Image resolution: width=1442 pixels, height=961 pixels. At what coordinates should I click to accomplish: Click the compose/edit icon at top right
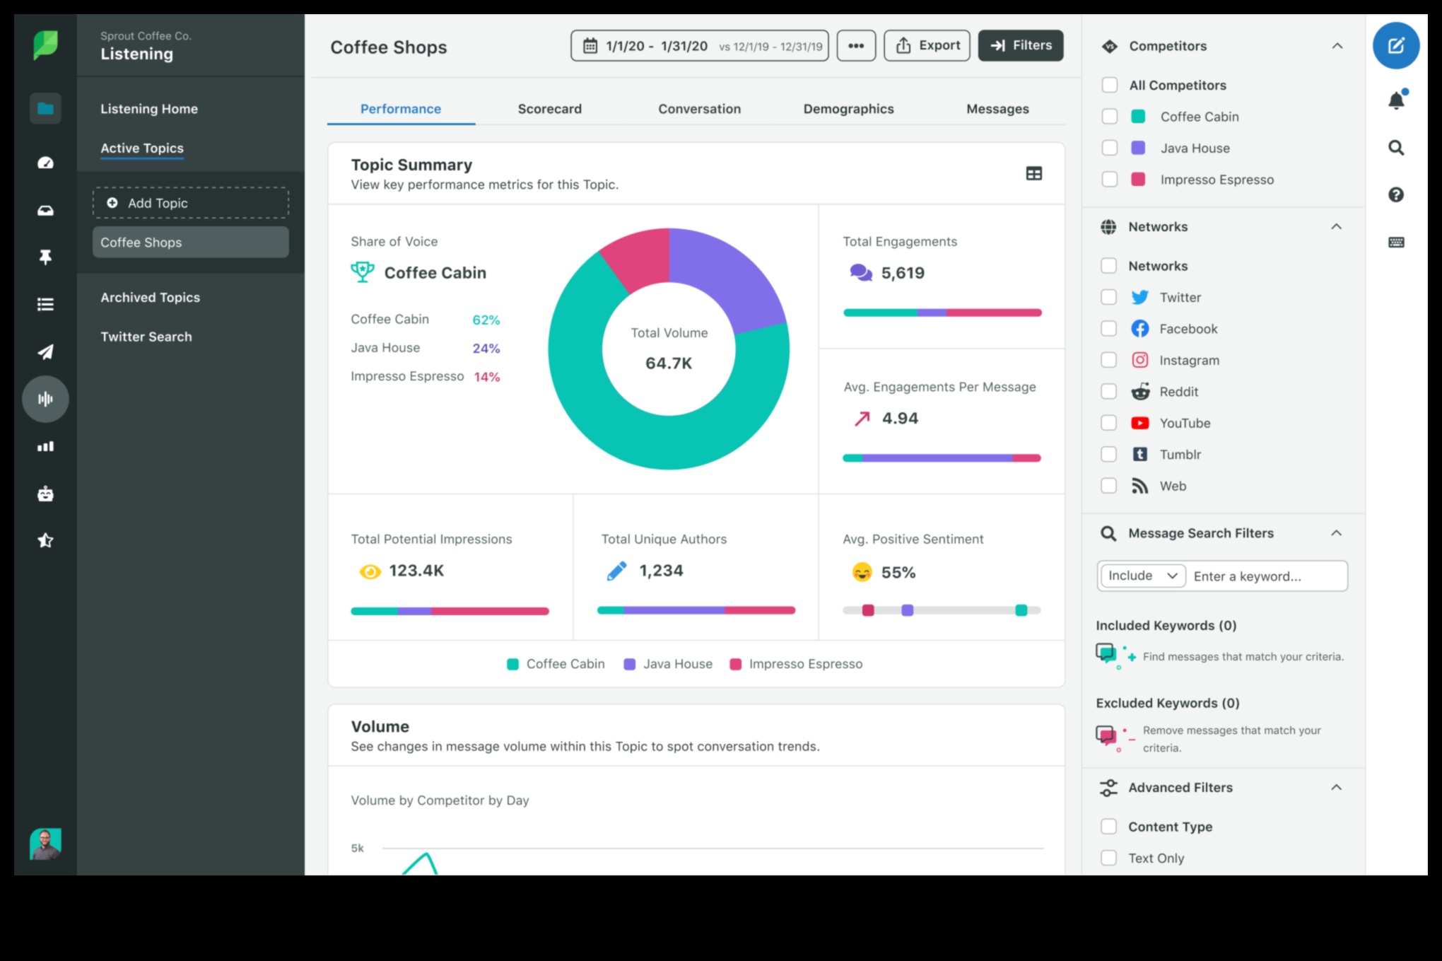(1396, 45)
